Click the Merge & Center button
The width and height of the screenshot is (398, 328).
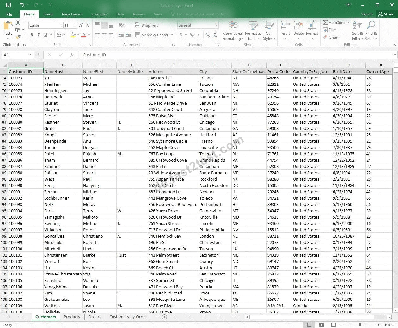click(154, 35)
